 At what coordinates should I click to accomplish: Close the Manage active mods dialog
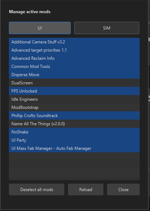[123, 190]
